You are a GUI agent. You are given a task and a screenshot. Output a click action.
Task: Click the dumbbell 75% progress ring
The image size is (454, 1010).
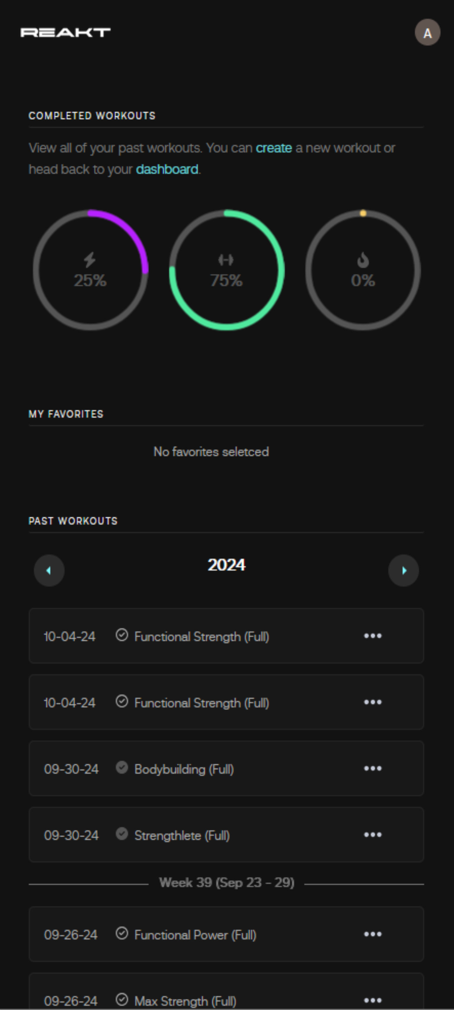(227, 270)
